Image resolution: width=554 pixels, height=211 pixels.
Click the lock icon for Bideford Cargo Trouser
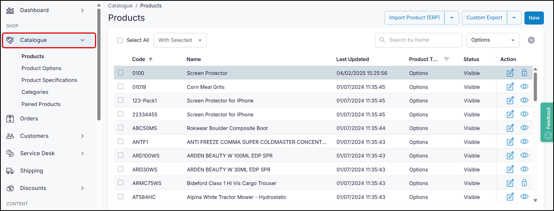(x=524, y=183)
